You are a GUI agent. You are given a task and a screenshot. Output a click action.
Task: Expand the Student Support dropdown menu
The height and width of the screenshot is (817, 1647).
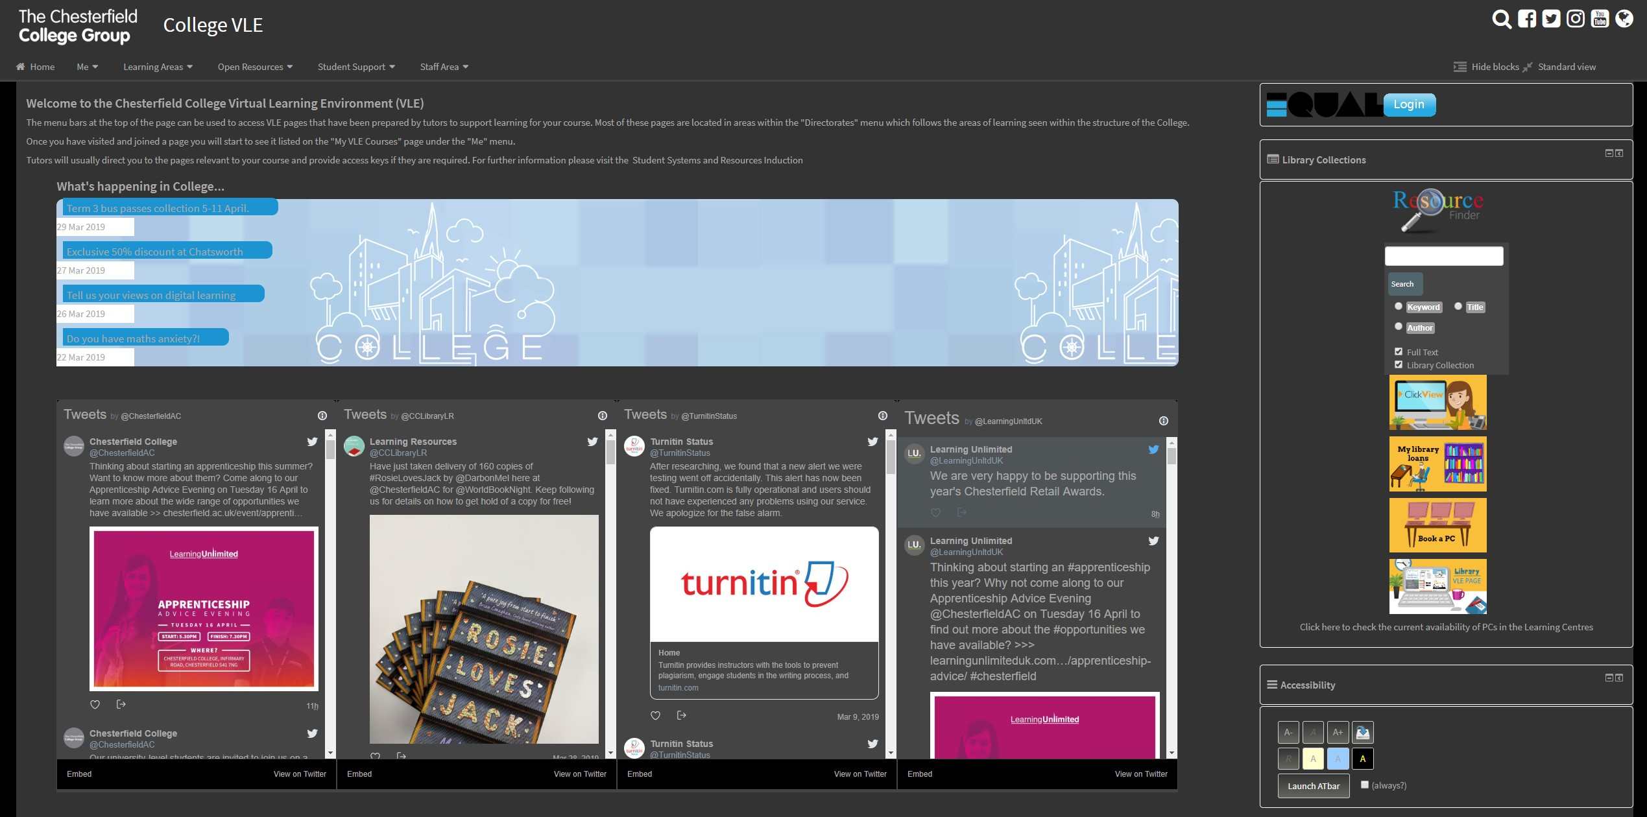(356, 67)
